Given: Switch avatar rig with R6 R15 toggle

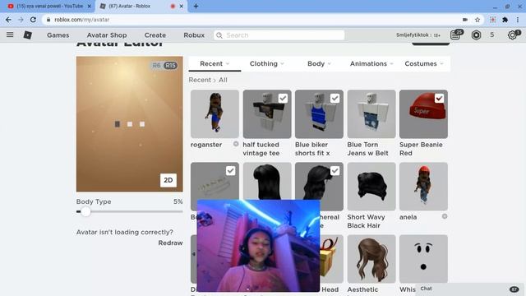Looking at the screenshot, I should pos(164,66).
